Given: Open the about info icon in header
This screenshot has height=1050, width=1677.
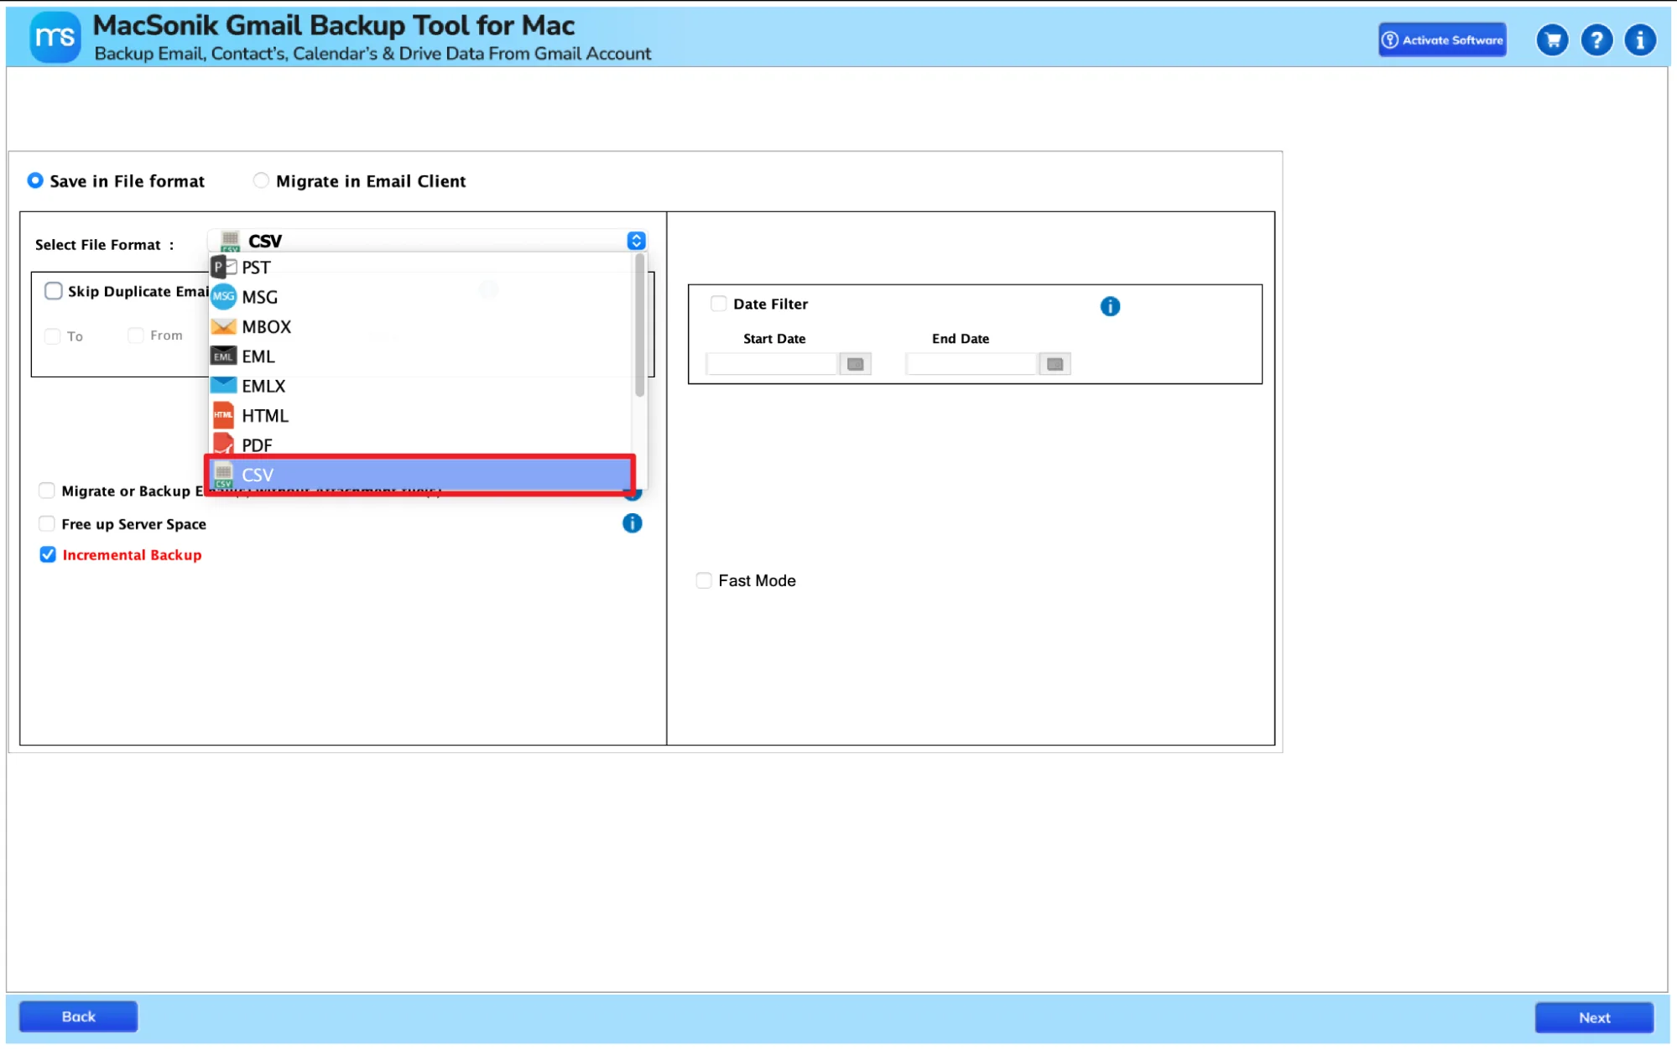Looking at the screenshot, I should [x=1640, y=39].
